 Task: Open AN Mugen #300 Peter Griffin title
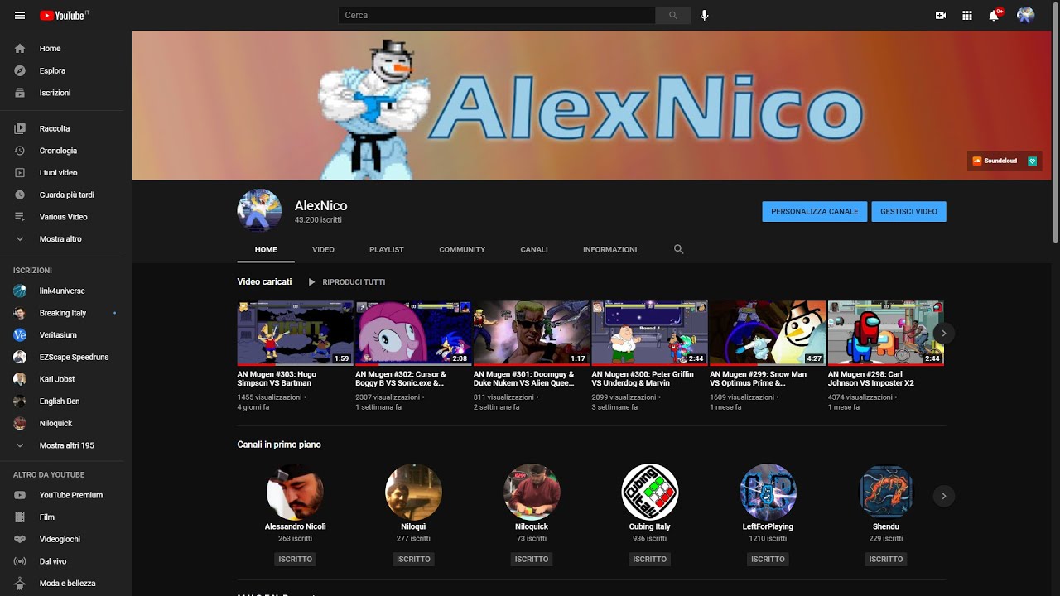[x=643, y=378]
